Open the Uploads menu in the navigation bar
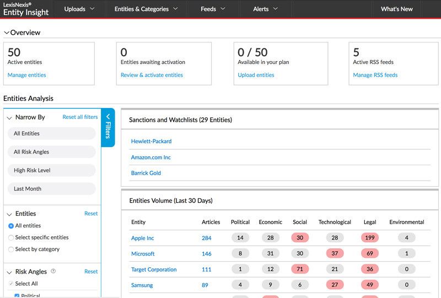441x298 pixels. tap(79, 9)
